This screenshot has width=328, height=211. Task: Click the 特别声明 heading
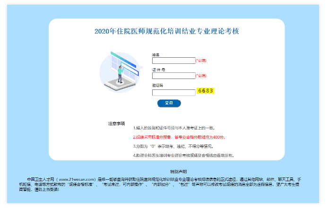tap(178, 171)
